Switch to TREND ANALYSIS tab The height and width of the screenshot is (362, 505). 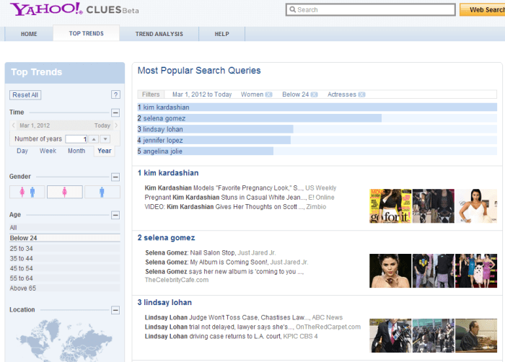click(x=159, y=34)
